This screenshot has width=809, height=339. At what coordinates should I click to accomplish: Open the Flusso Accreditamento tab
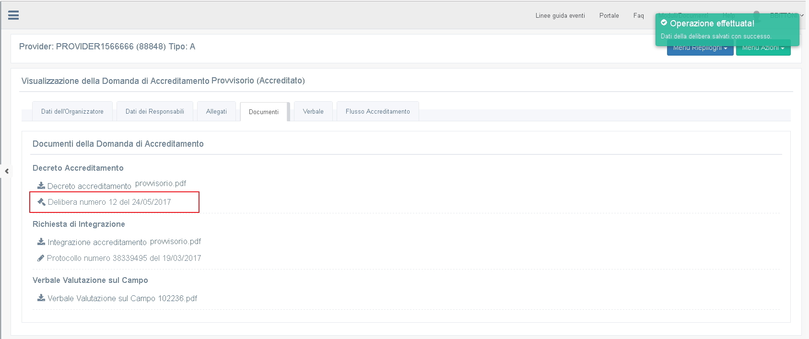[x=377, y=111]
